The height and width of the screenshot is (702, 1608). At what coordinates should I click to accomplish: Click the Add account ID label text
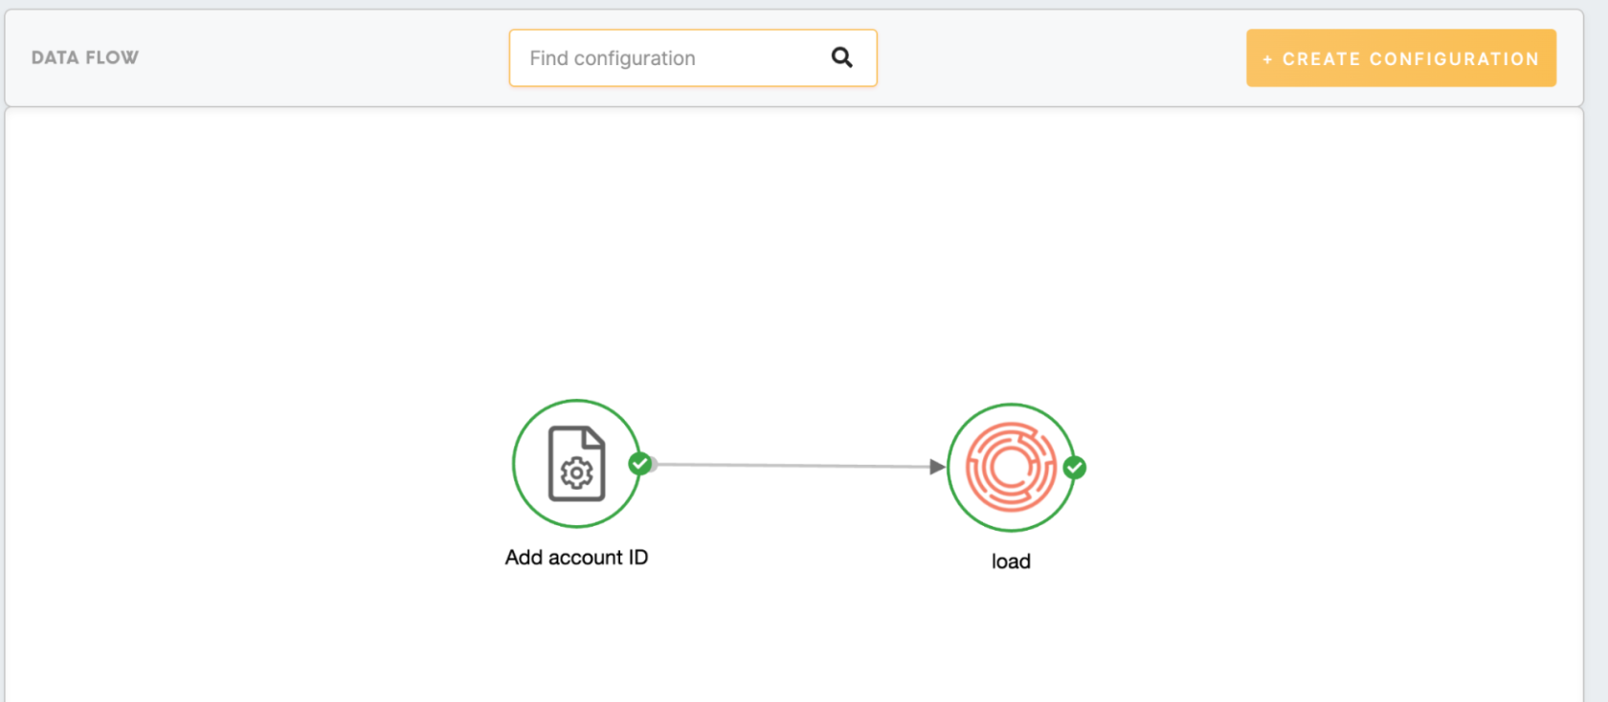(x=576, y=558)
